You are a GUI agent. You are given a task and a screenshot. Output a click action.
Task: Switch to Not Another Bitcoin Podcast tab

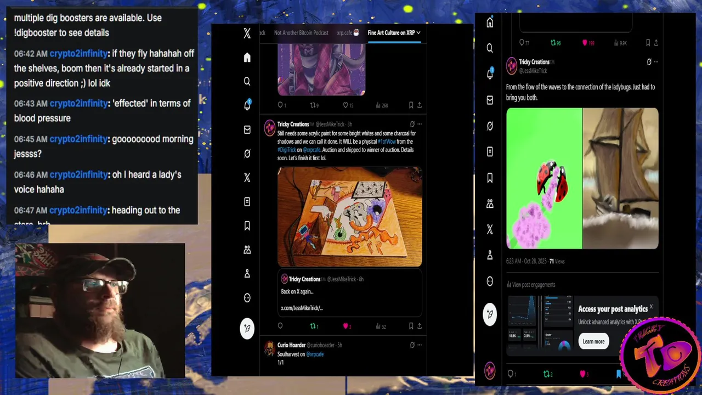pos(301,33)
